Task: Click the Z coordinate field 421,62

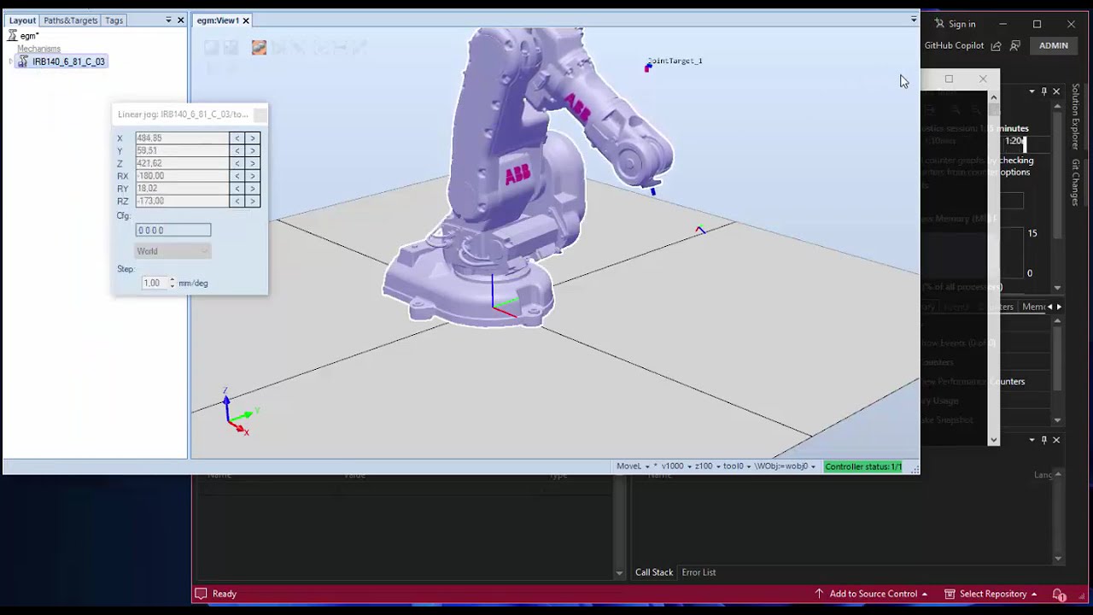Action: tap(182, 163)
